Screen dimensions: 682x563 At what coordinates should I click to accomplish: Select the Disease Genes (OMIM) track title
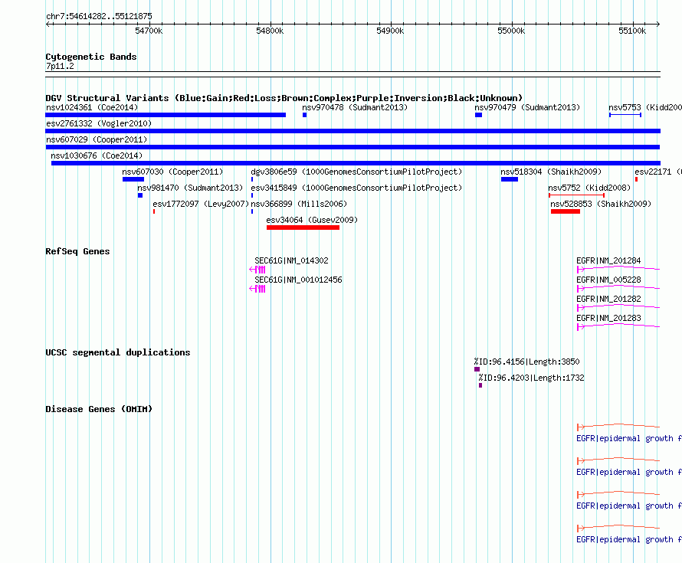[99, 409]
